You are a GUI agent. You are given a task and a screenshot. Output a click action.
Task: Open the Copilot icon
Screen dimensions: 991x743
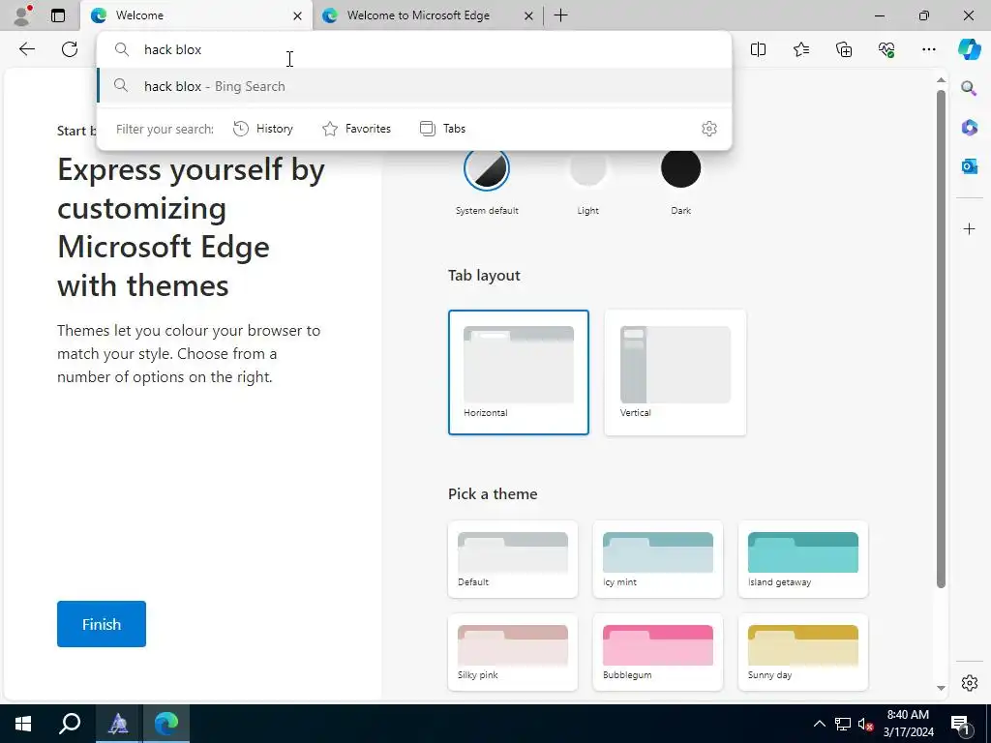(x=969, y=49)
